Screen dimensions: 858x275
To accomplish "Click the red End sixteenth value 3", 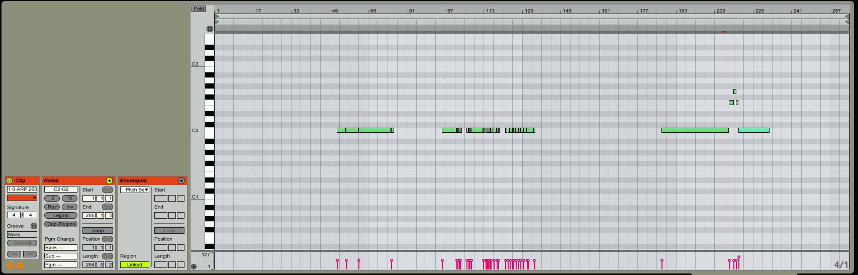I will tap(109, 215).
